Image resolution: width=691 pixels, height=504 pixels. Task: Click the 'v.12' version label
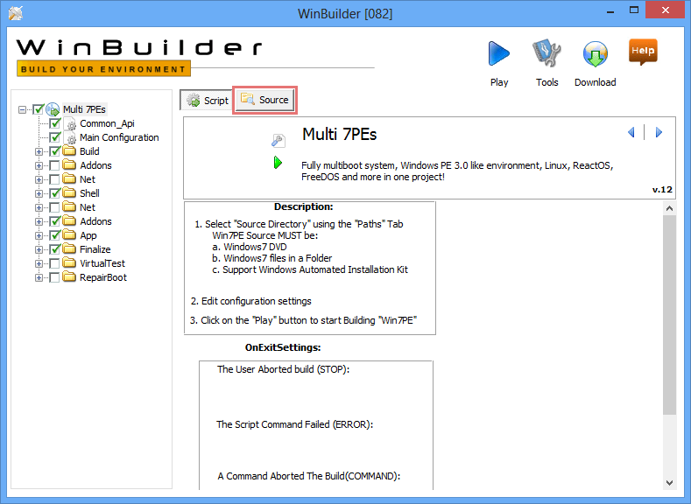[x=662, y=190]
